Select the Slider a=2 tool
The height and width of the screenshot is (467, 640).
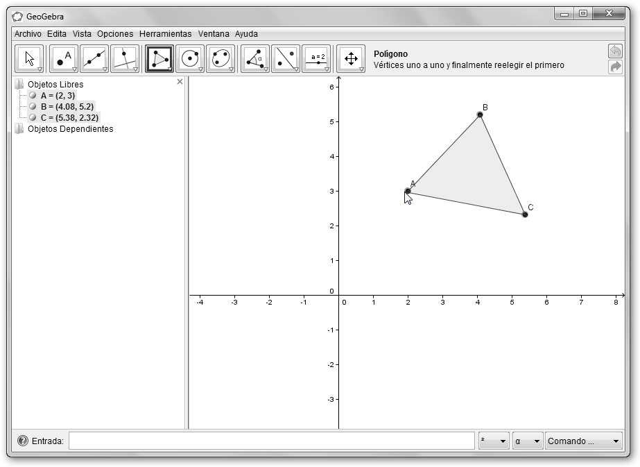pos(316,59)
